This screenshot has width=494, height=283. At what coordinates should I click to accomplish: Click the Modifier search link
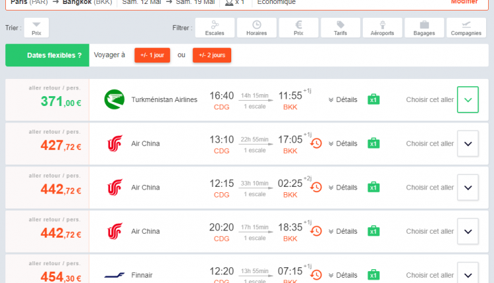pos(464,2)
